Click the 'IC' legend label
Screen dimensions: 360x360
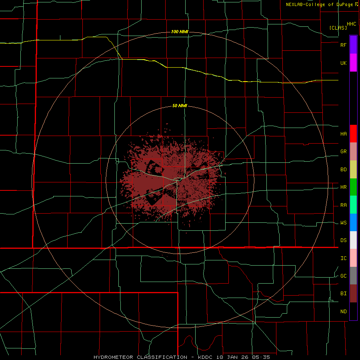(x=344, y=258)
